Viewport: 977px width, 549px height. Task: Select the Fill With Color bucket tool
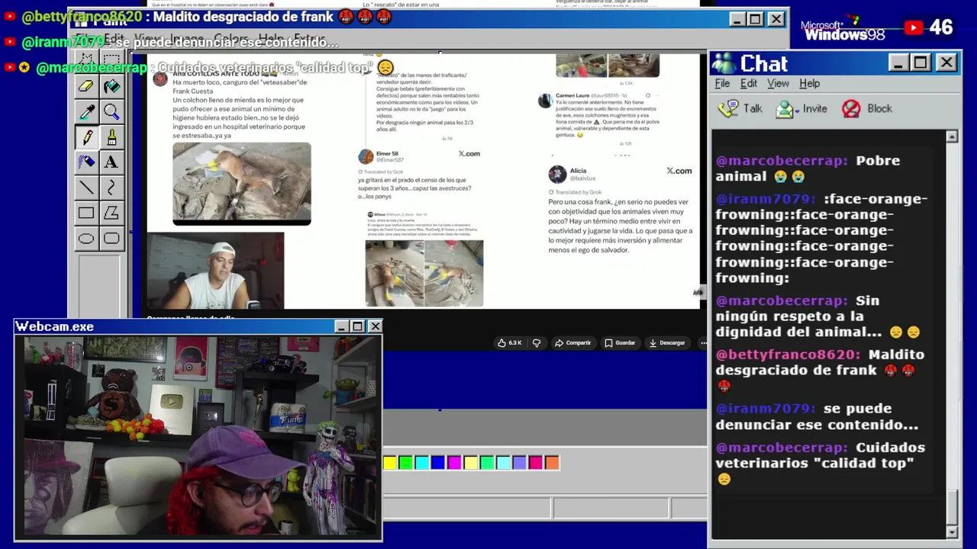coord(111,87)
